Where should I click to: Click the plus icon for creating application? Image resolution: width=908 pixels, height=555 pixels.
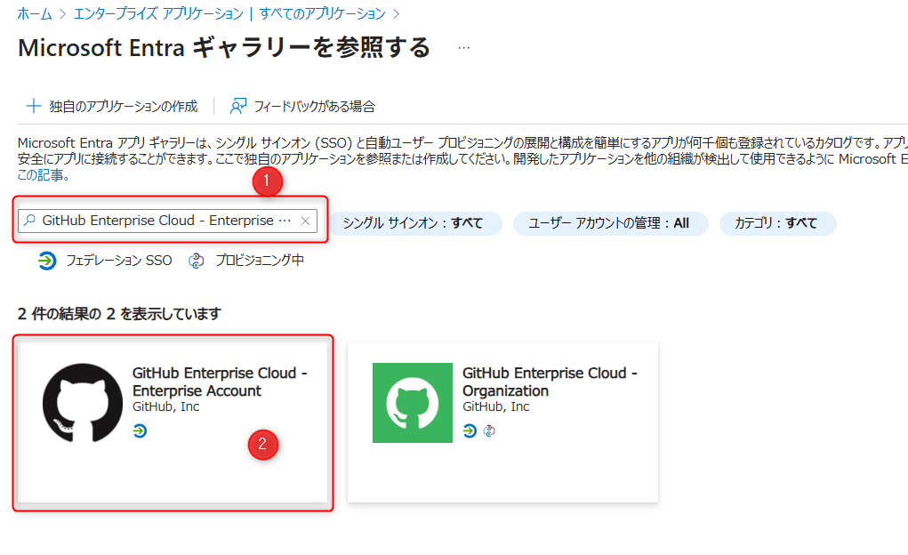tap(34, 106)
